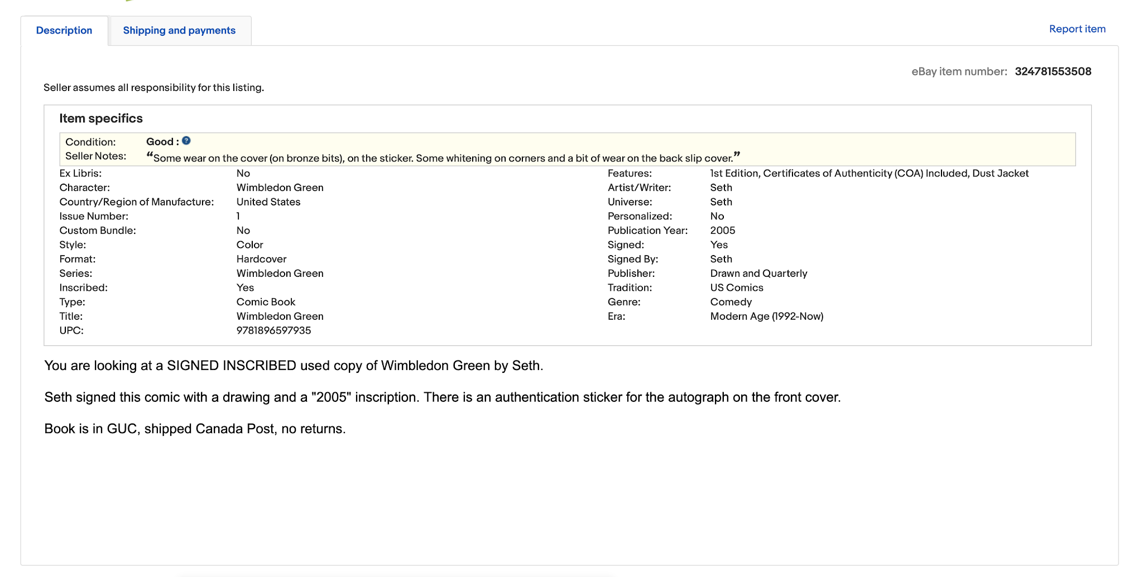Click the Format value Hardcover

[261, 259]
